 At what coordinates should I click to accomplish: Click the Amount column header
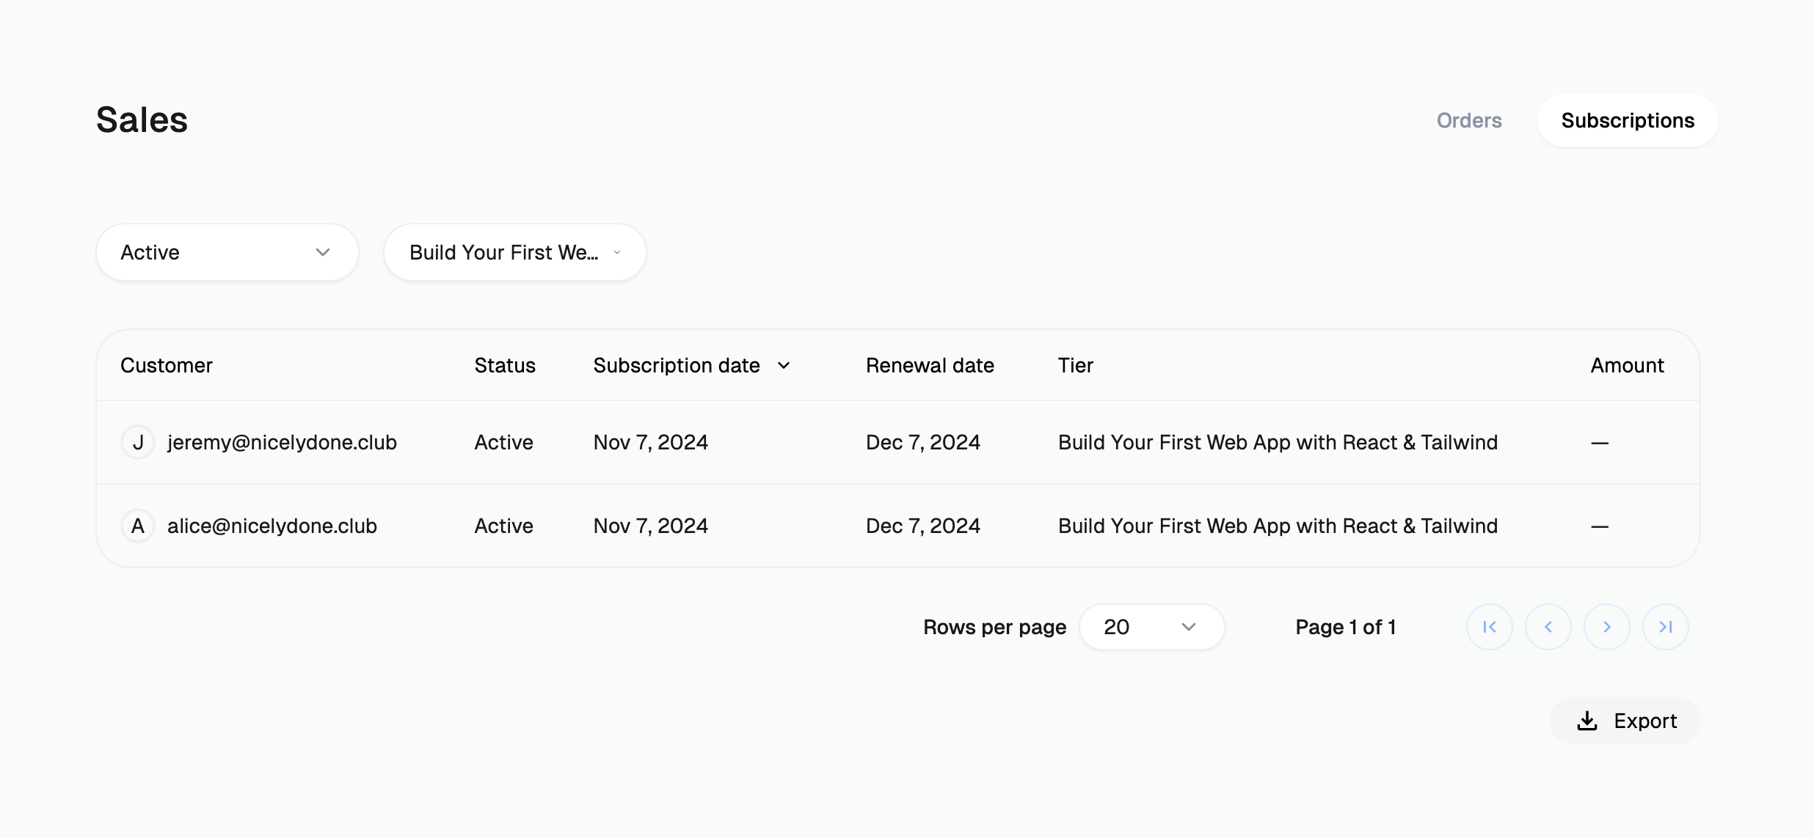1627,365
